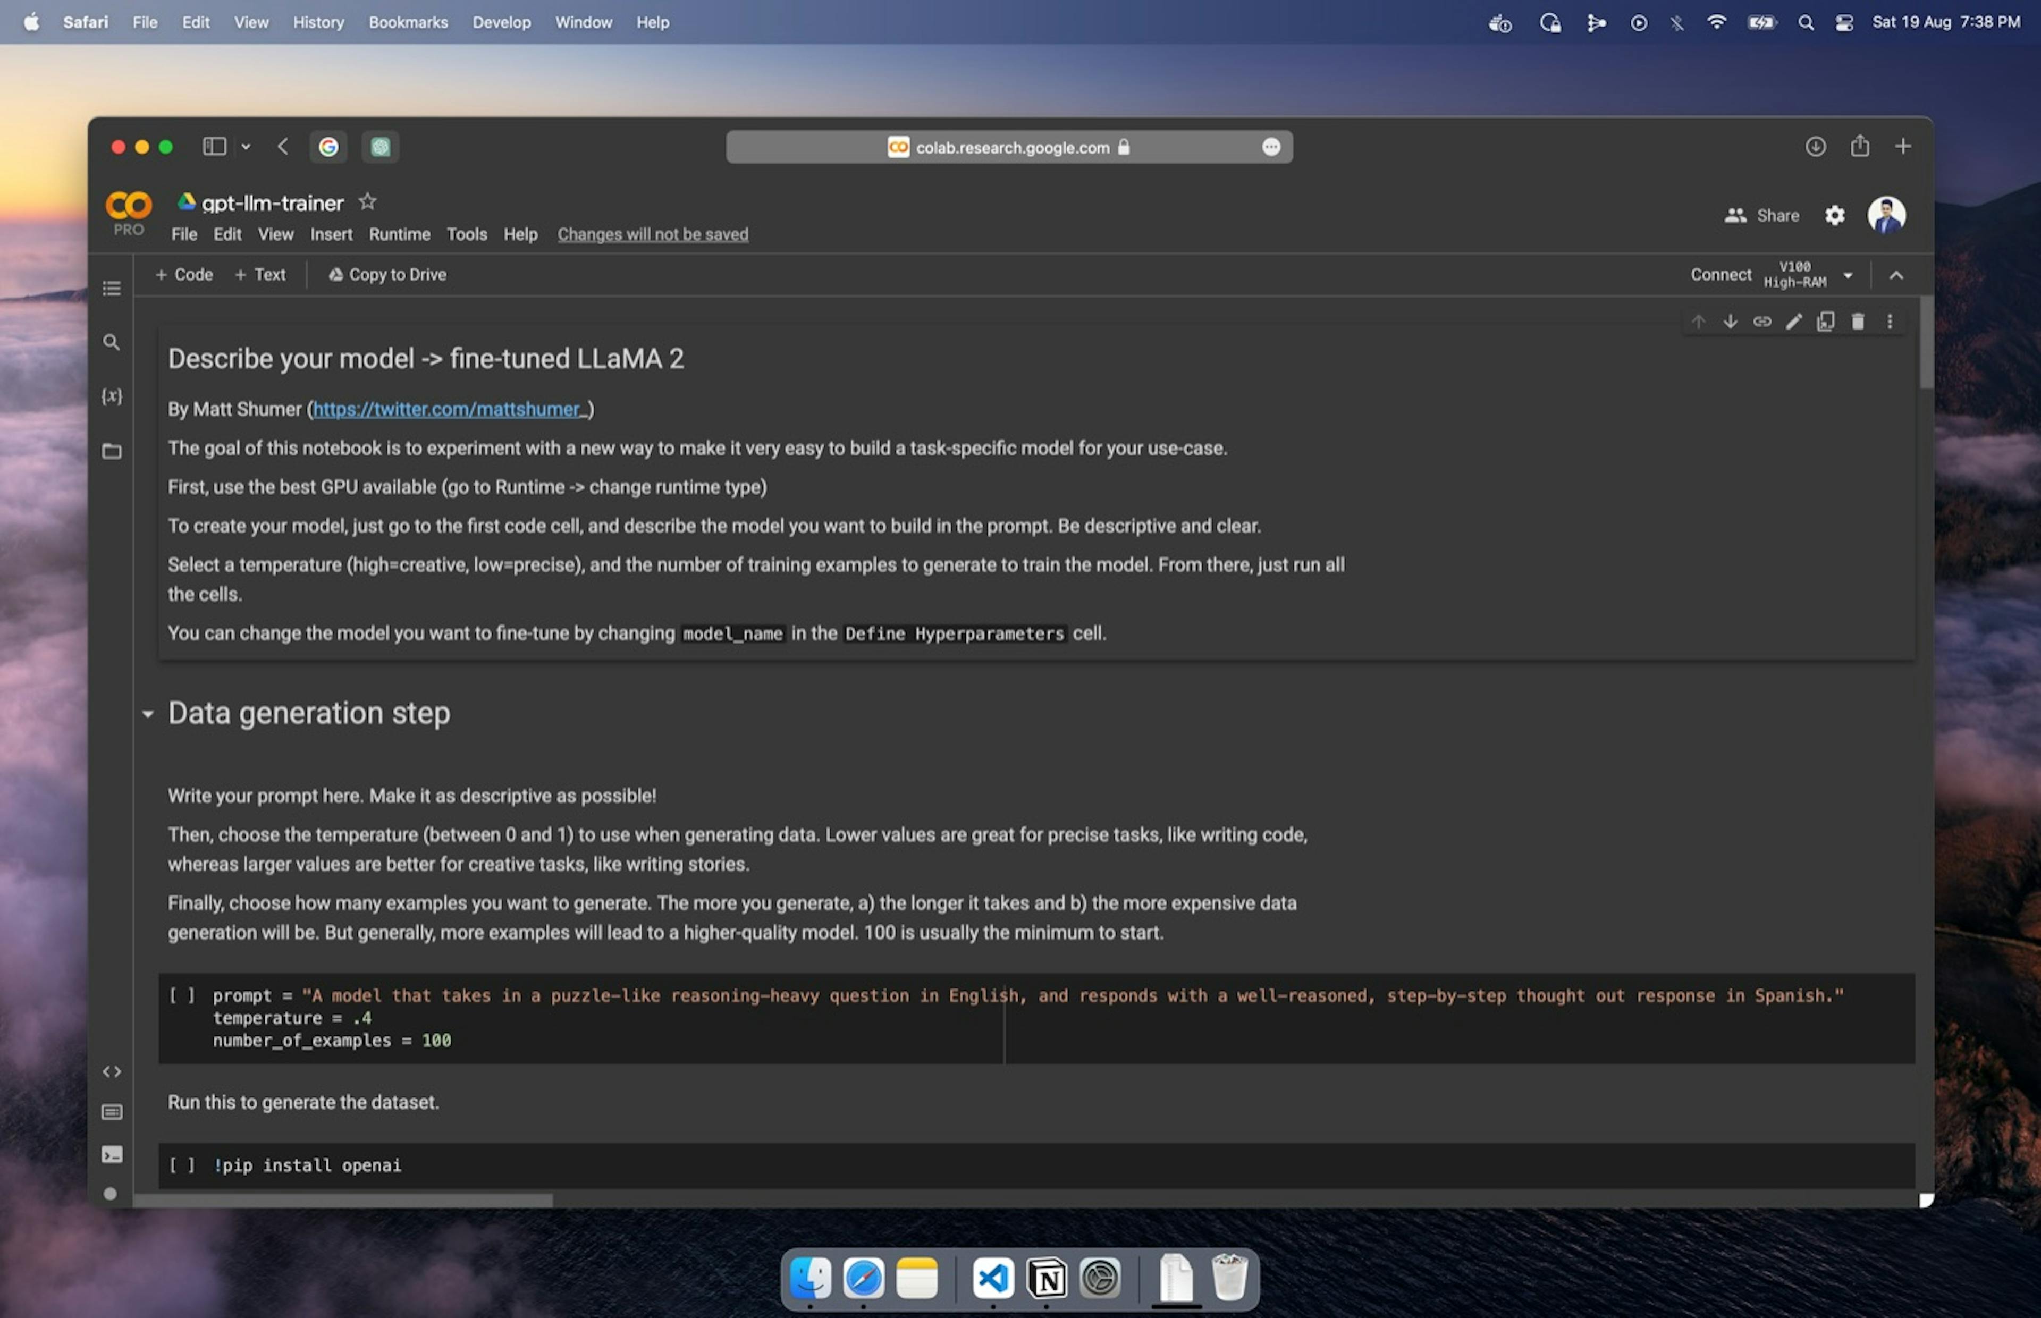Click the Edit cell pencil icon
Image resolution: width=2041 pixels, height=1318 pixels.
coord(1794,322)
